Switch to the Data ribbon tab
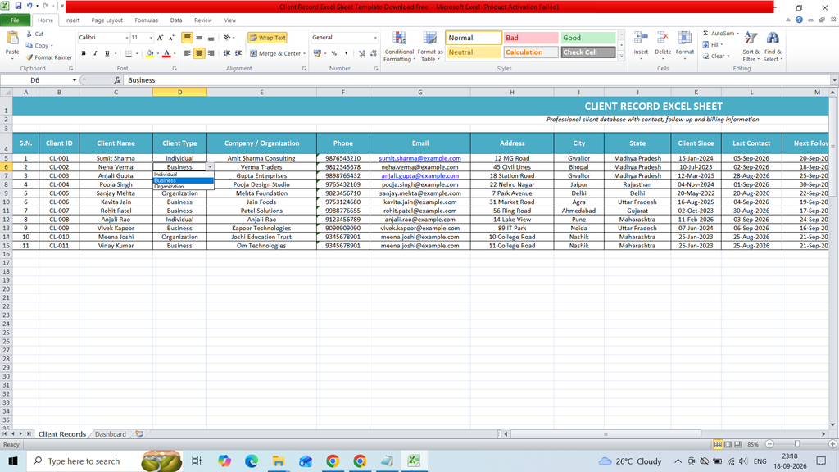Screen dimensions: 839x472 point(176,20)
